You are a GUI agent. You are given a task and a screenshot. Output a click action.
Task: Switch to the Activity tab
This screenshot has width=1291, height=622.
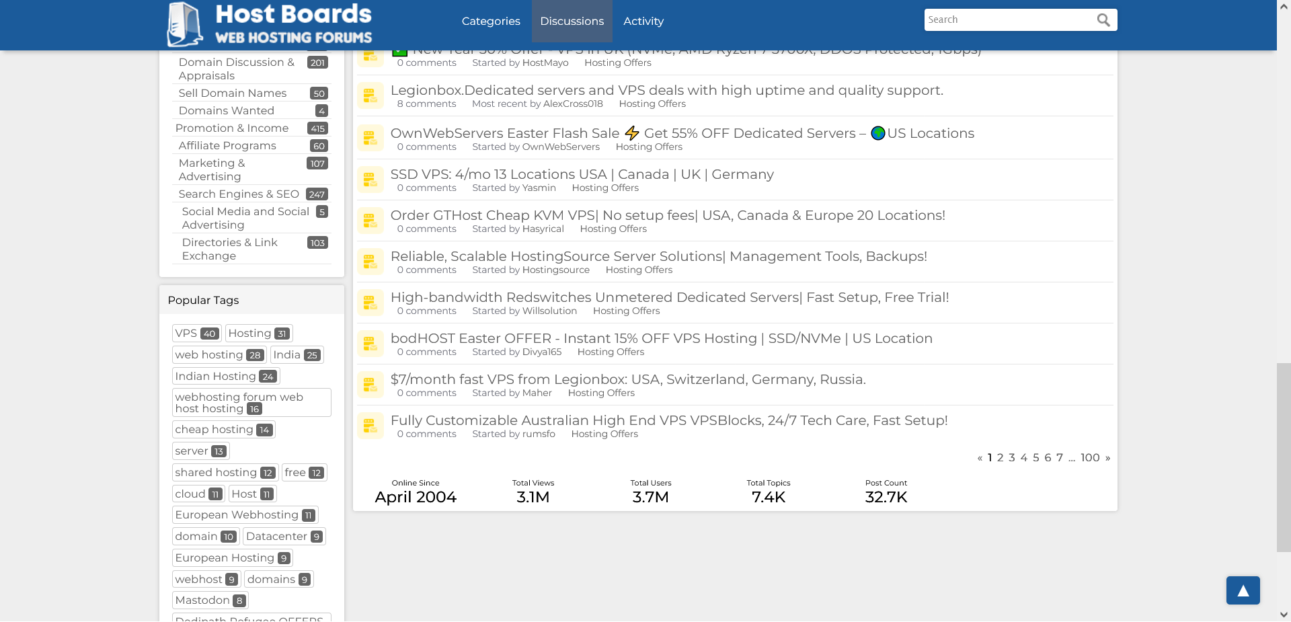tap(643, 22)
